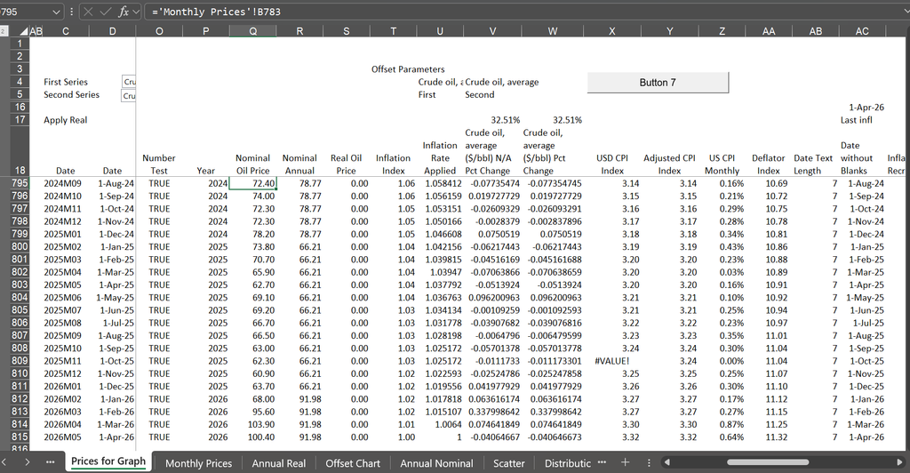Image resolution: width=910 pixels, height=473 pixels.
Task: Show previous sheet tabs with left arrow
Action: (4, 462)
